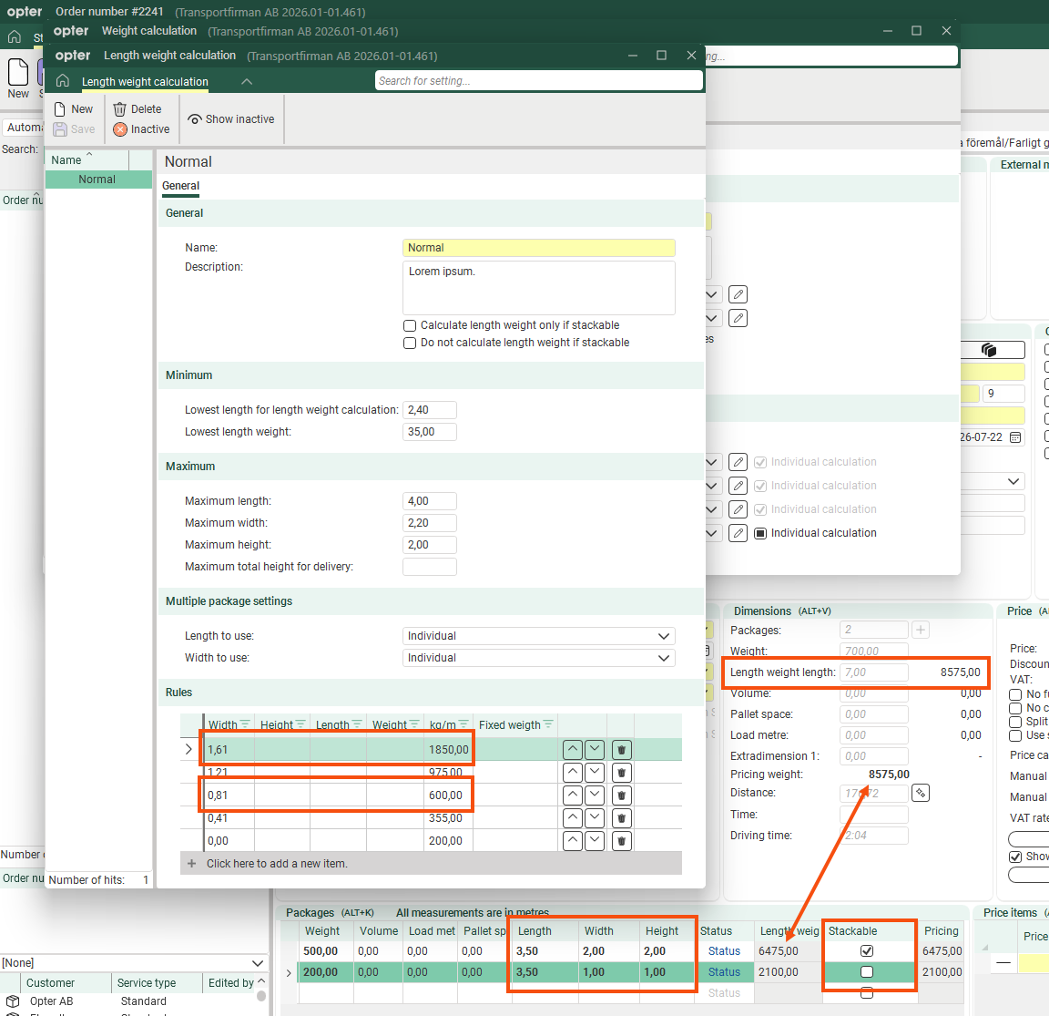This screenshot has height=1016, width=1049.
Task: Toggle the black Individual calculation checkbox
Action: (760, 533)
